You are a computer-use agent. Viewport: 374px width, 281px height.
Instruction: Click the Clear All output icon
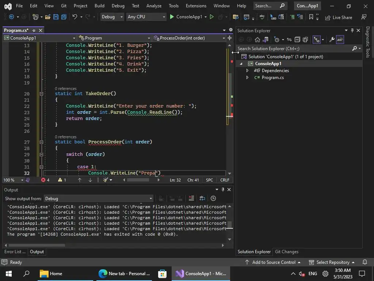191,198
